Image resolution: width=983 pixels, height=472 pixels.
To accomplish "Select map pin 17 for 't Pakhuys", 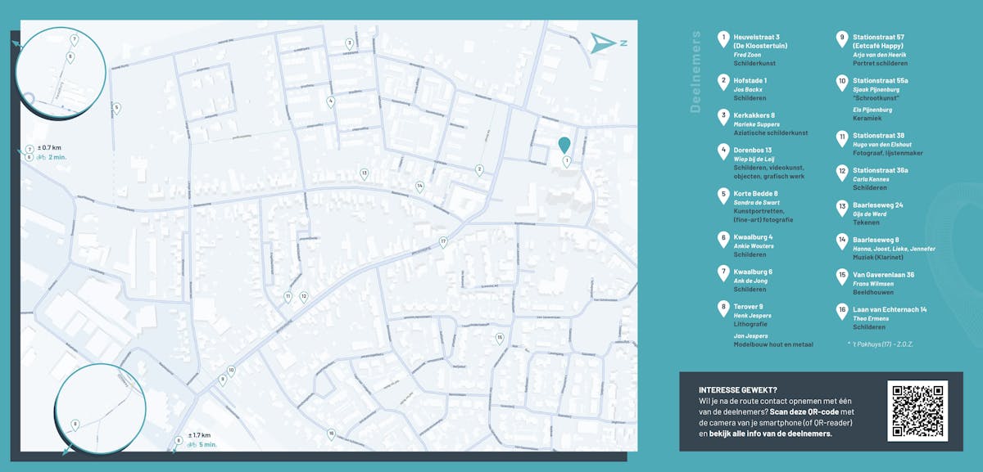I will (443, 241).
